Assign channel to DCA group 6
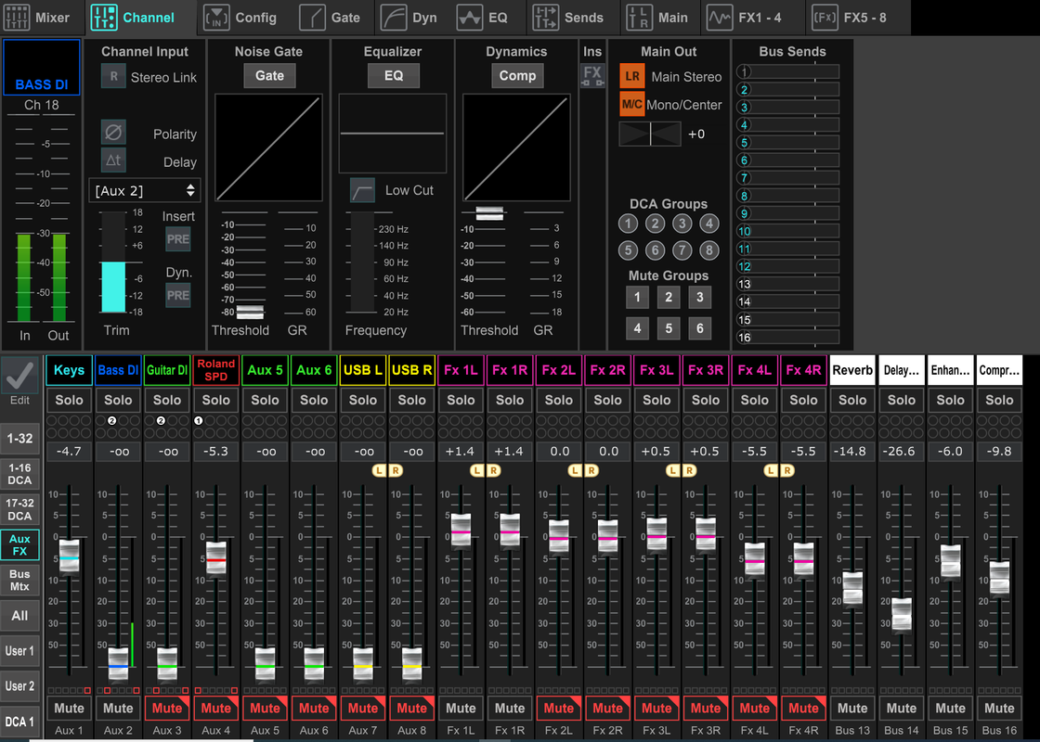The image size is (1040, 742). click(x=655, y=250)
